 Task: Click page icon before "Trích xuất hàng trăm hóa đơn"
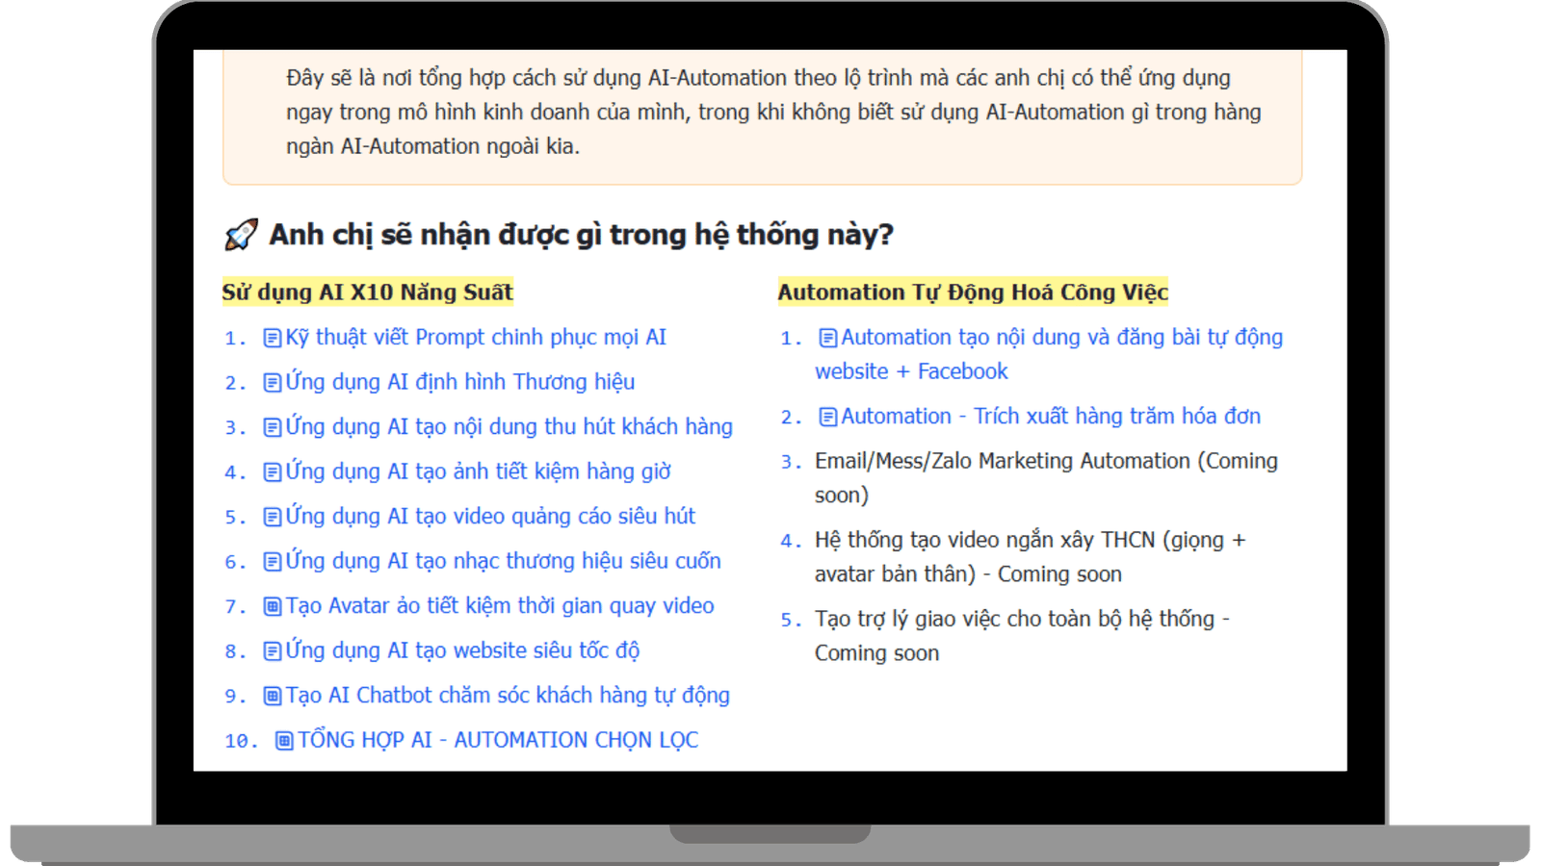(x=827, y=417)
